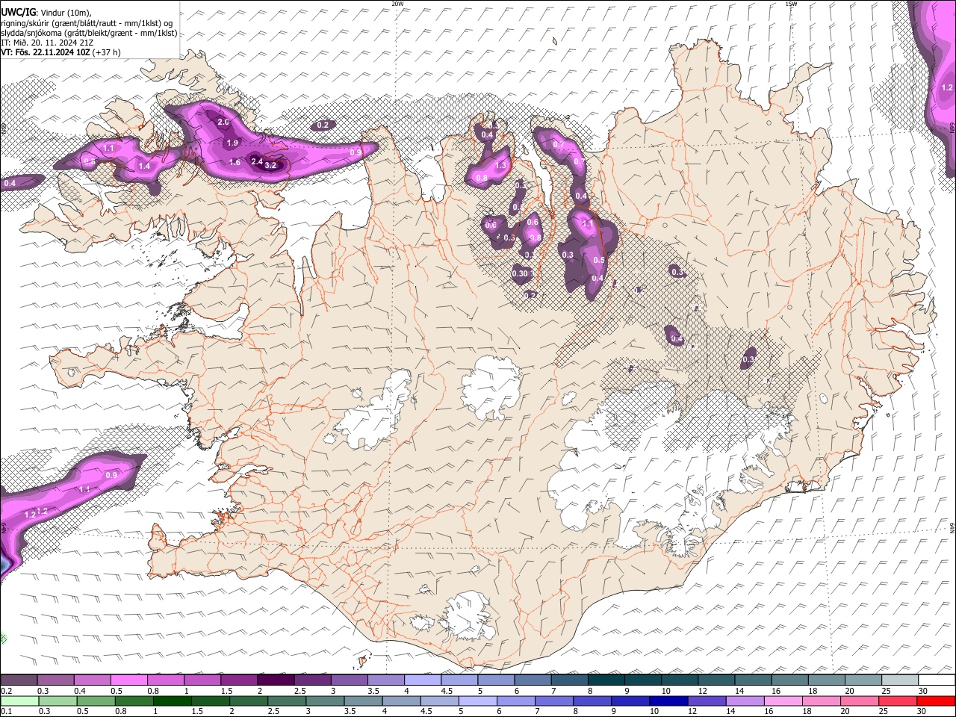The height and width of the screenshot is (717, 956).
Task: Pick the light gray 25–30 swatch in the upper legend
Action: point(899,680)
